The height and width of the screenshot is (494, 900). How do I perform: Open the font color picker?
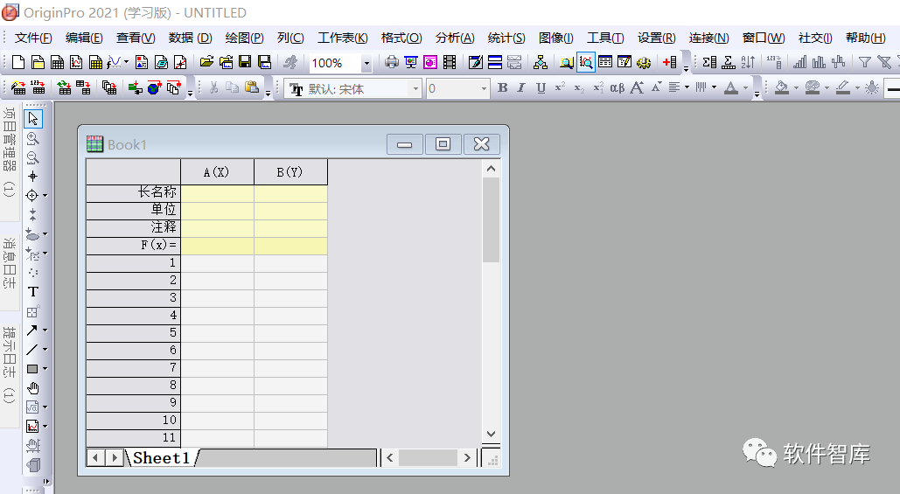click(x=730, y=87)
